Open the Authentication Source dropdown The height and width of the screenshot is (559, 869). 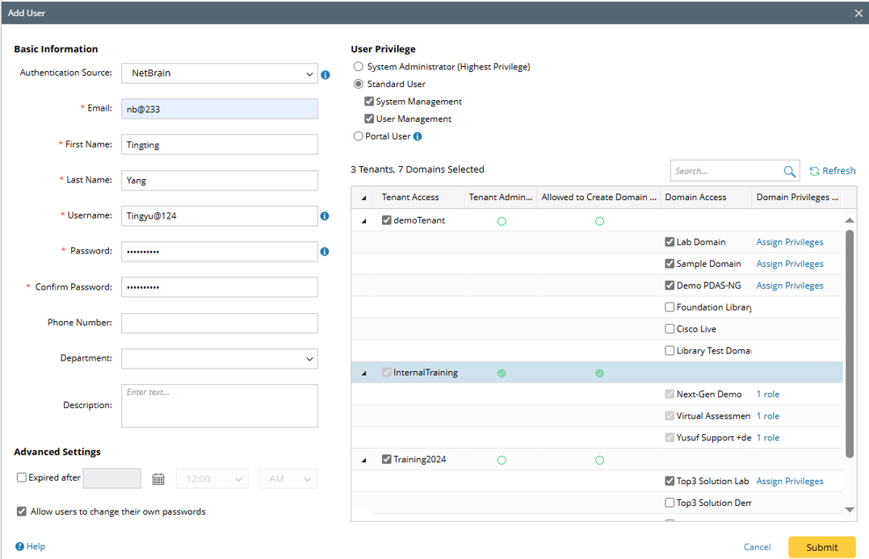[x=220, y=74]
